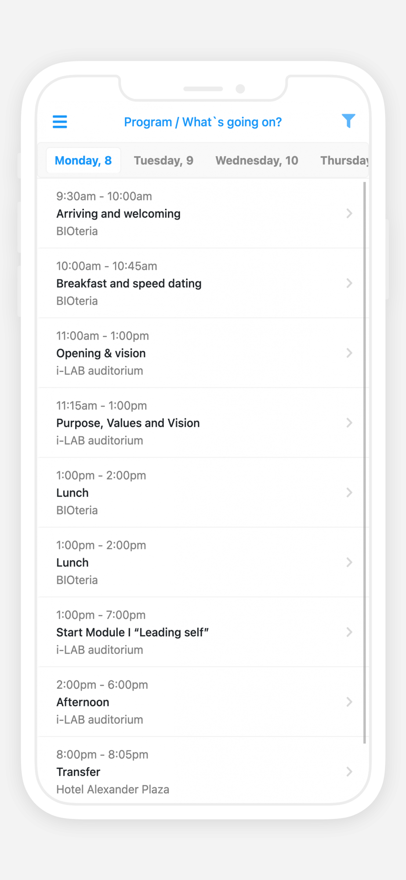Open the Breakfast and speed dating title
Viewport: 406px width, 880px height.
(129, 284)
